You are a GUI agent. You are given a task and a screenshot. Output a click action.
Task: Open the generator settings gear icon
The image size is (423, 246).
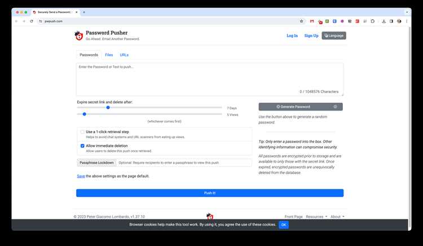(x=335, y=107)
